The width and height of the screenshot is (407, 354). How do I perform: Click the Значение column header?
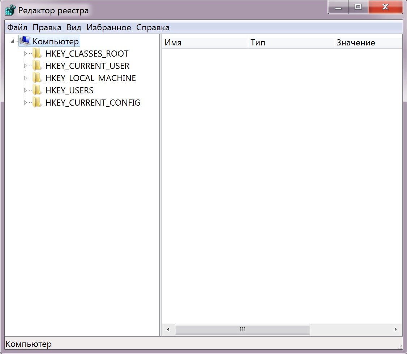(x=368, y=43)
